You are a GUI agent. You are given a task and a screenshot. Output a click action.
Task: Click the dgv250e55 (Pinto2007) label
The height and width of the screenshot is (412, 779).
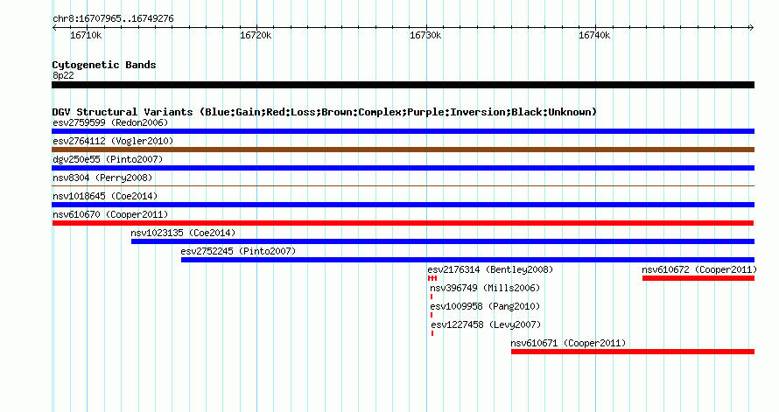[x=108, y=159]
